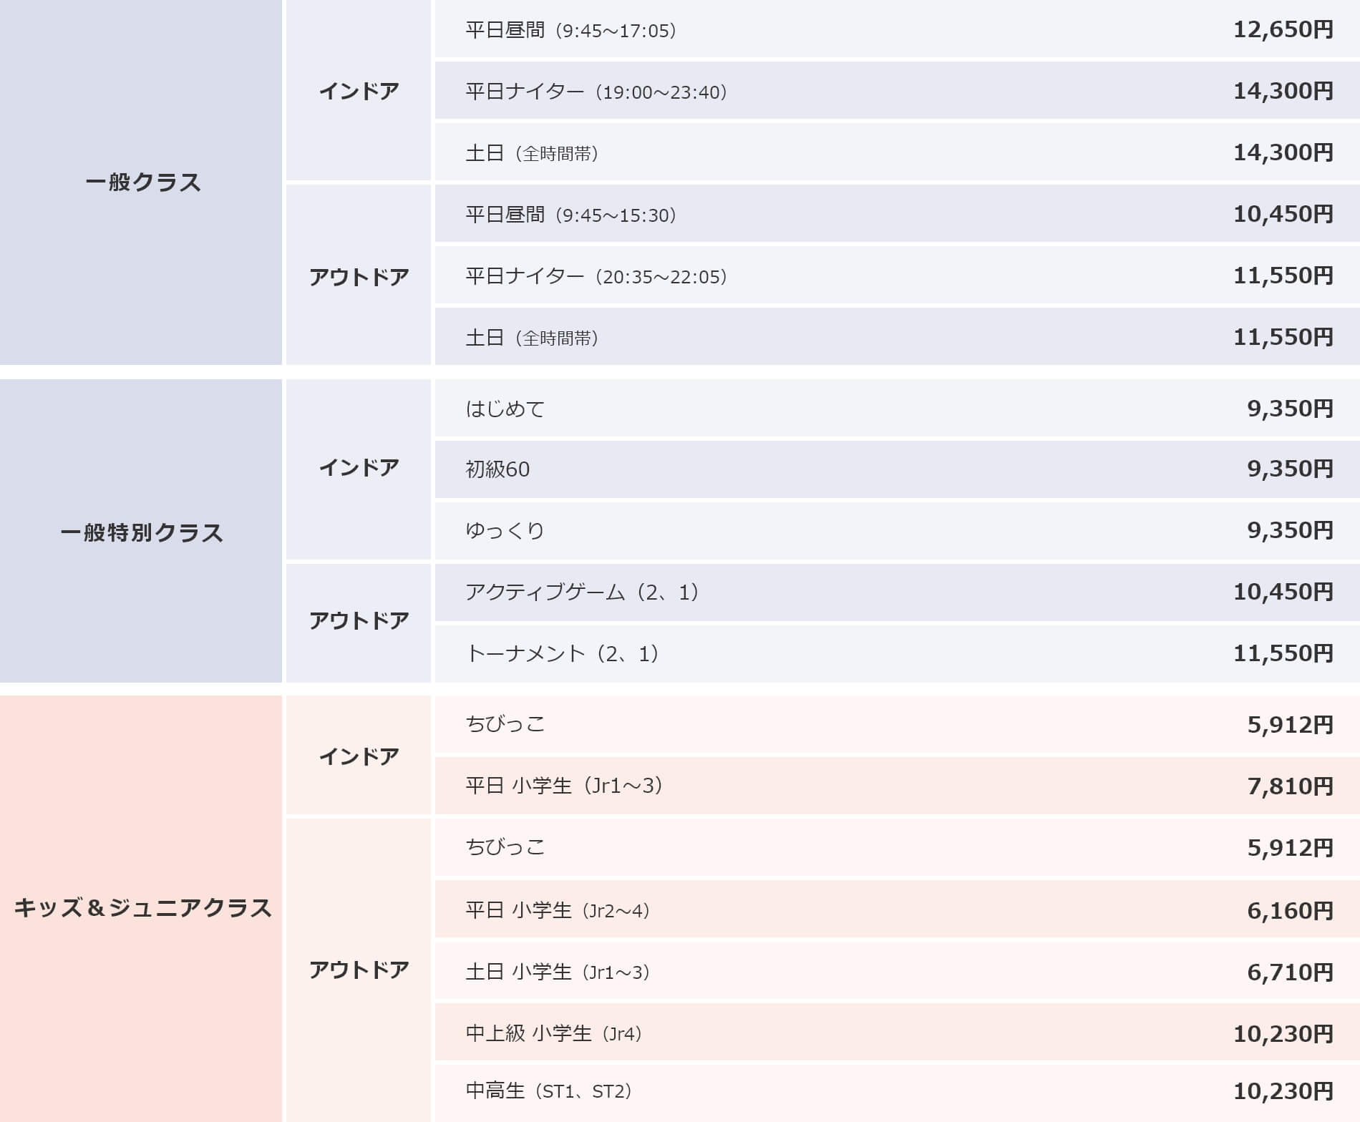
Task: Select アウトドア cell under 一般クラス
Action: tap(359, 275)
